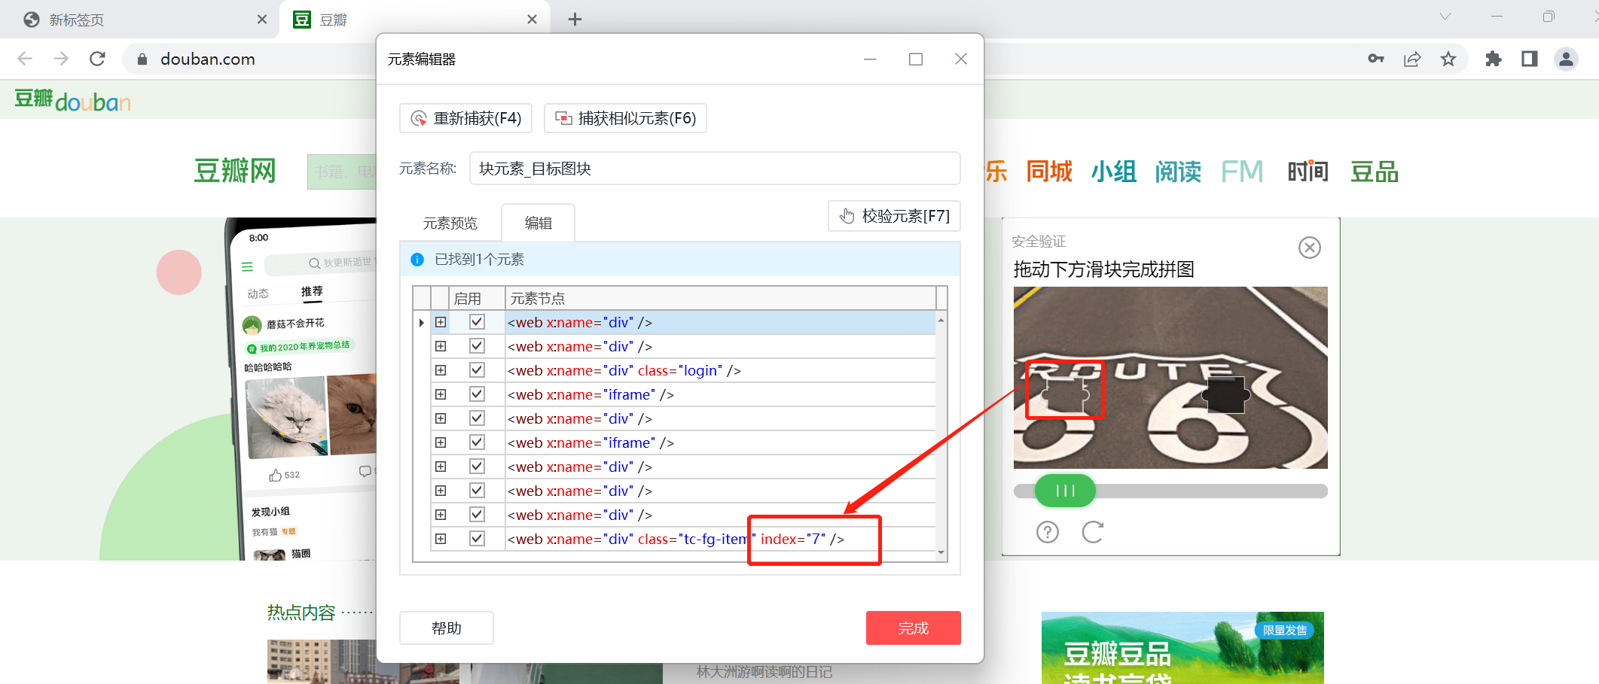Viewport: 1599px width, 684px height.
Task: Open the hamburger menu in phone mockup
Action: [x=247, y=266]
